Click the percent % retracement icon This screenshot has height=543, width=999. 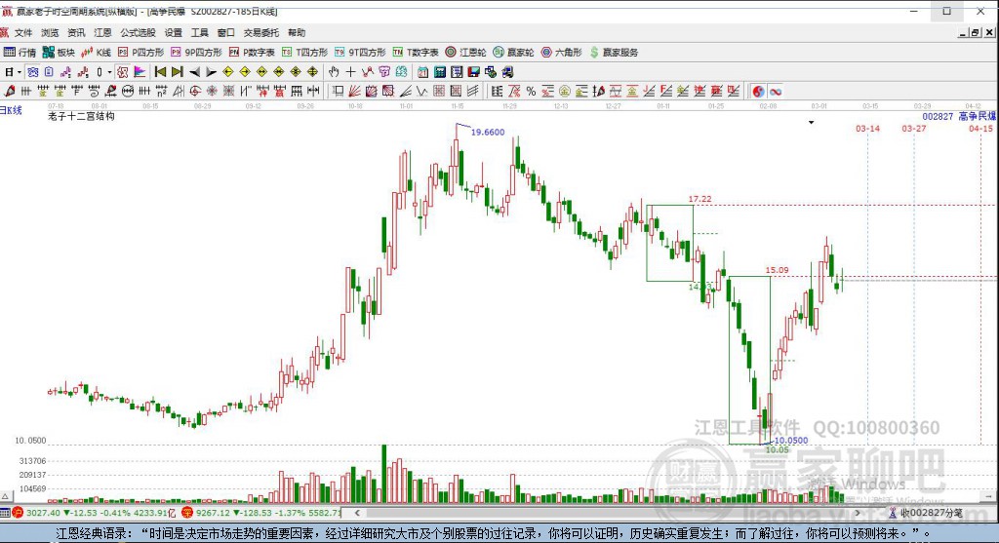pyautogui.click(x=531, y=91)
